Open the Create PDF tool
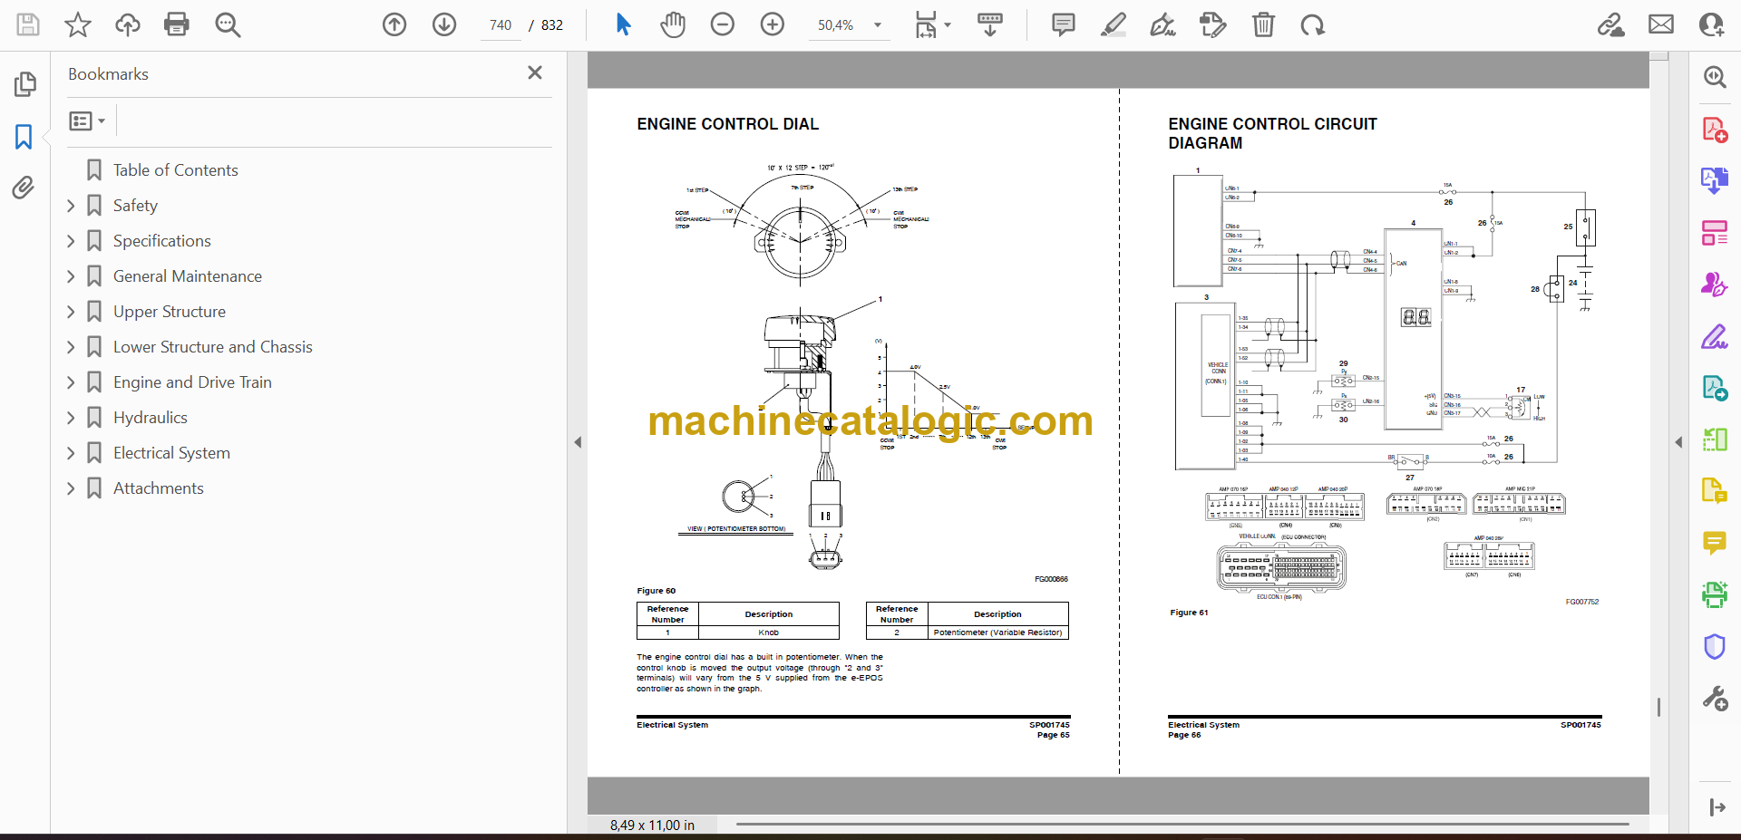 (1715, 130)
